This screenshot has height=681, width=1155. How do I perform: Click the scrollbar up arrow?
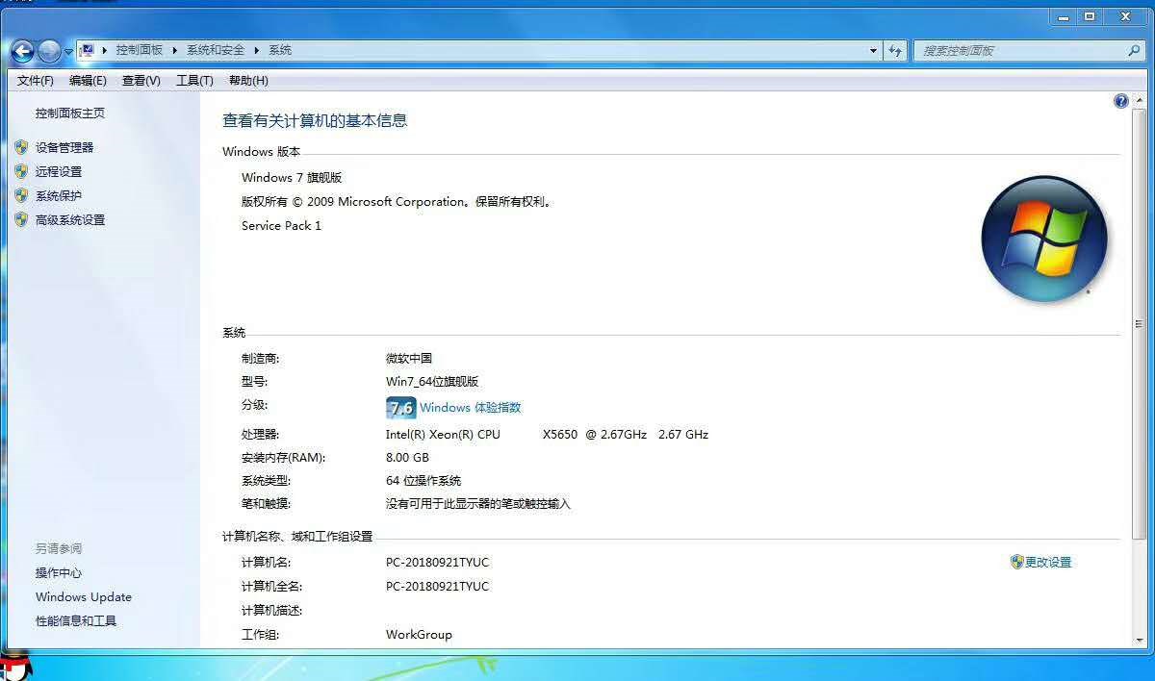1140,100
